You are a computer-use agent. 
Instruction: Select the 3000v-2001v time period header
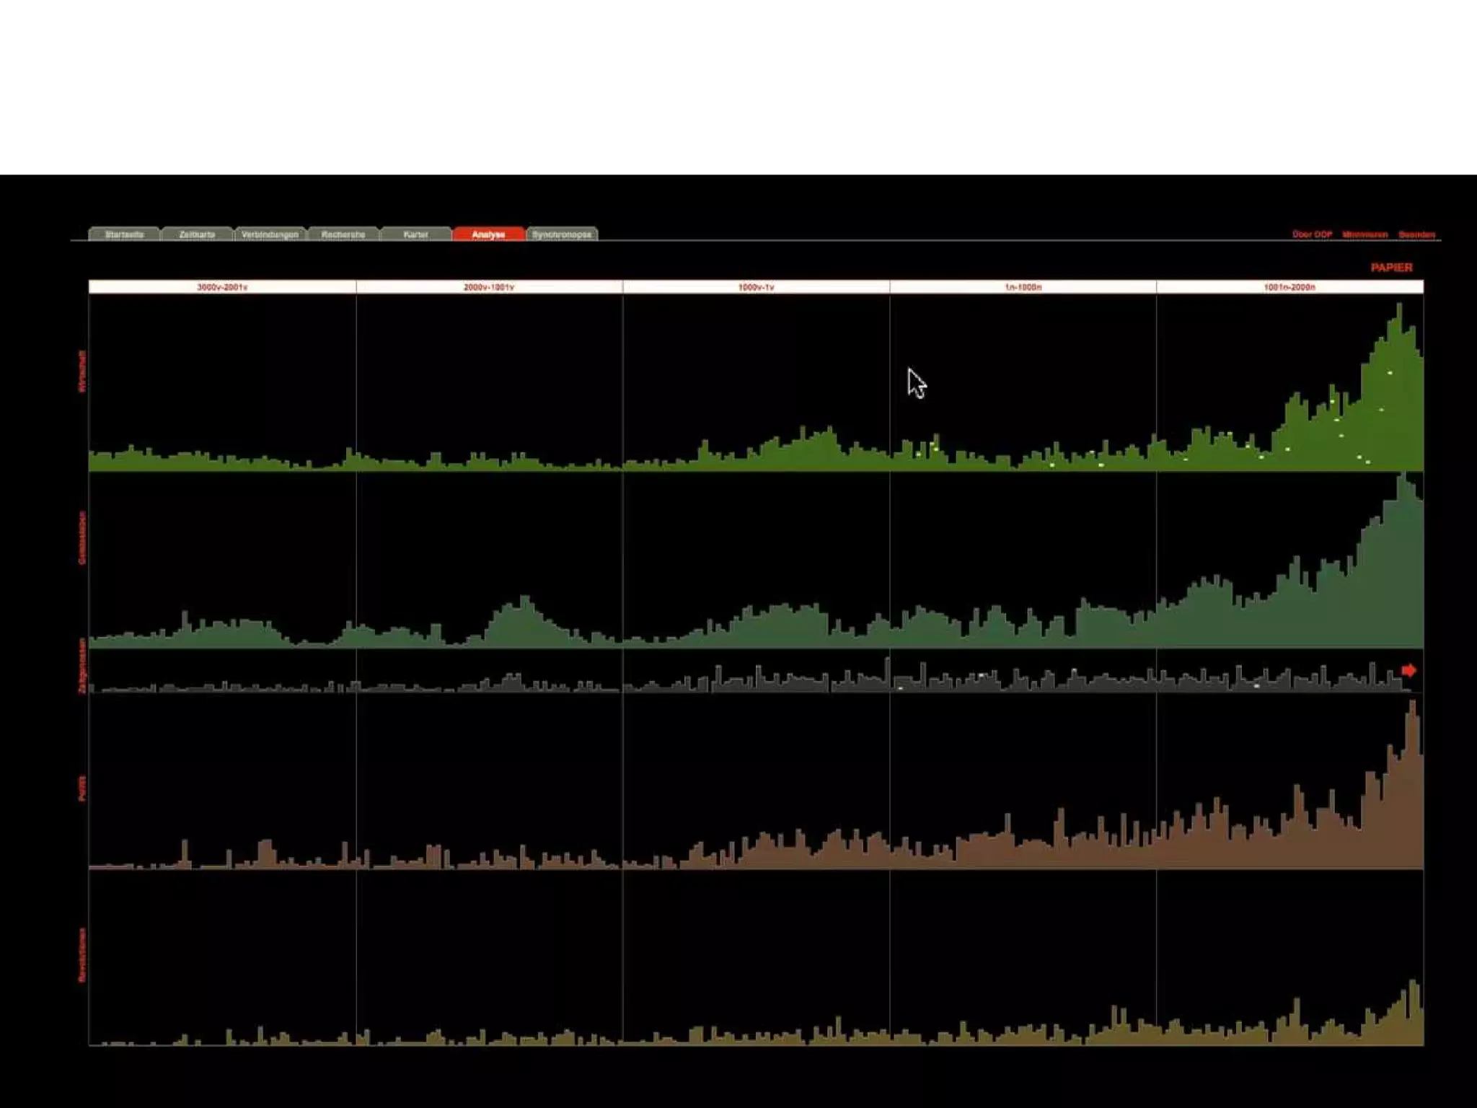222,287
